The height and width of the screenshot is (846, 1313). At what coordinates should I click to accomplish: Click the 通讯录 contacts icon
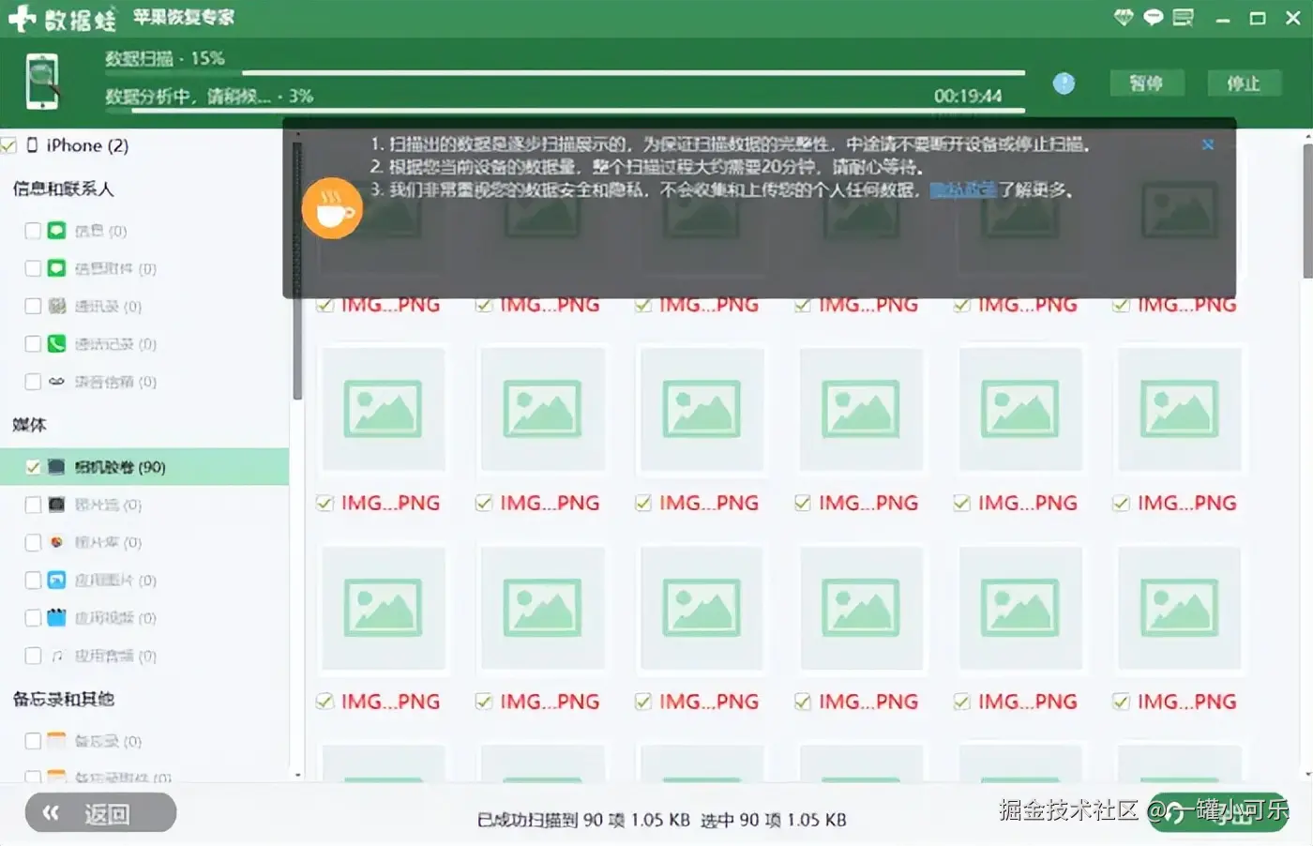tap(57, 306)
